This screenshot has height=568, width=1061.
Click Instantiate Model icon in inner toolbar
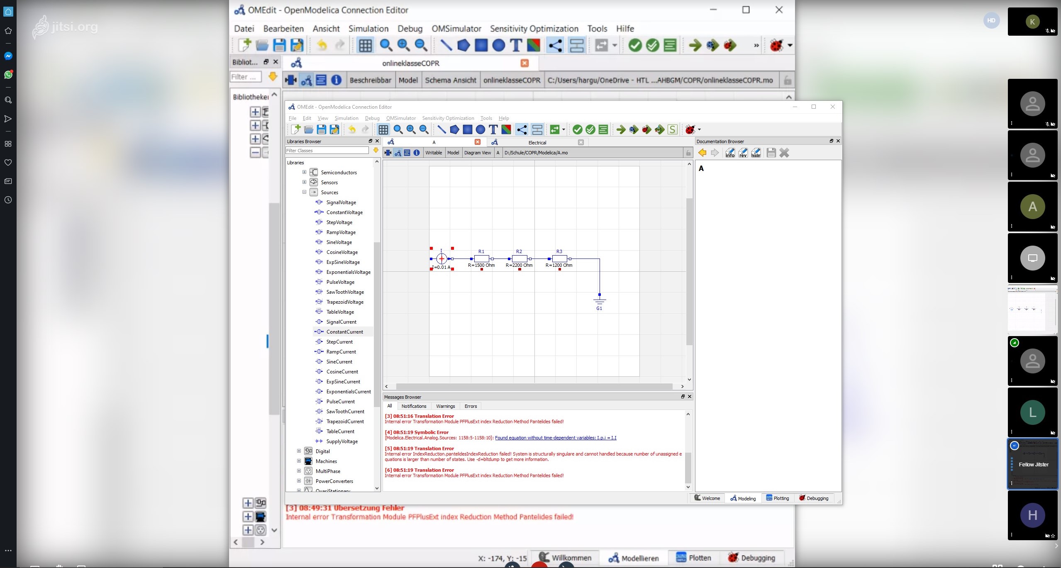point(603,130)
